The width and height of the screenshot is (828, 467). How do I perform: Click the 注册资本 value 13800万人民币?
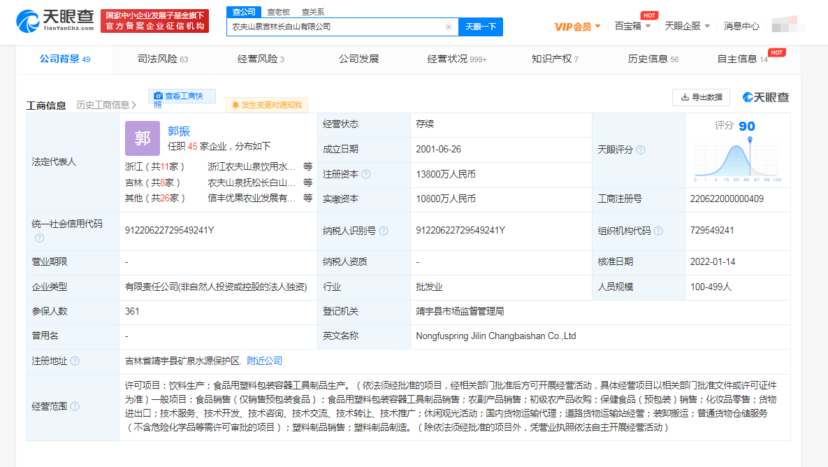click(x=446, y=174)
